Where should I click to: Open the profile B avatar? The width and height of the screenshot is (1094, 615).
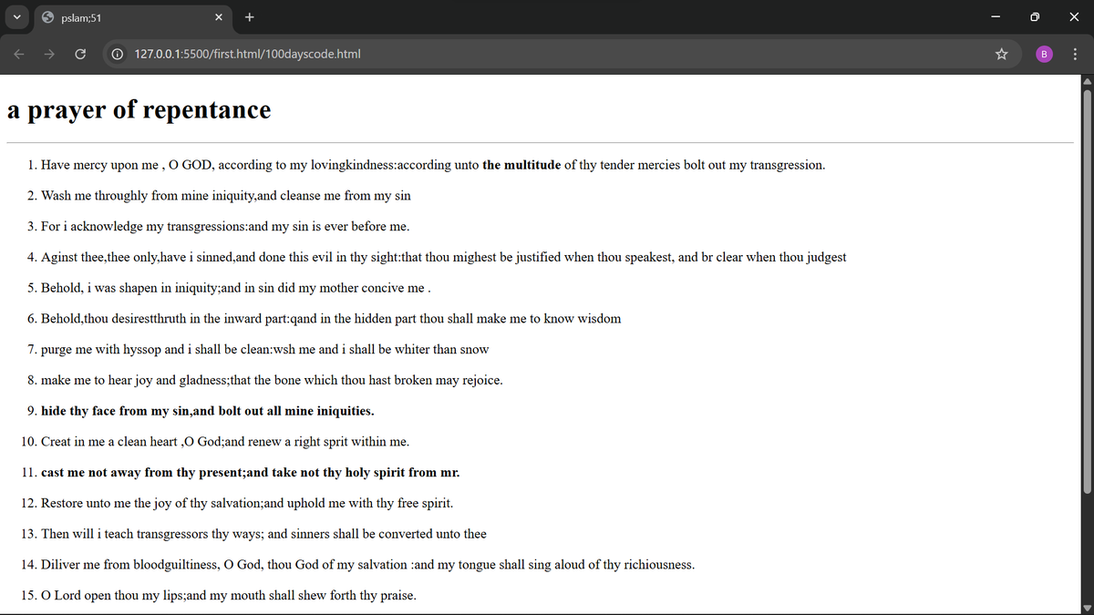pyautogui.click(x=1044, y=54)
